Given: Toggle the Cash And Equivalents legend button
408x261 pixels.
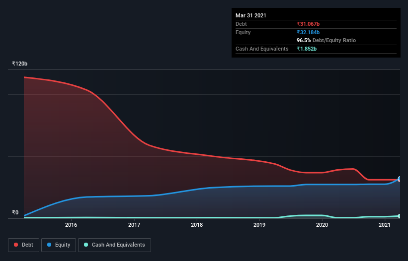Looking at the screenshot, I should coord(114,245).
